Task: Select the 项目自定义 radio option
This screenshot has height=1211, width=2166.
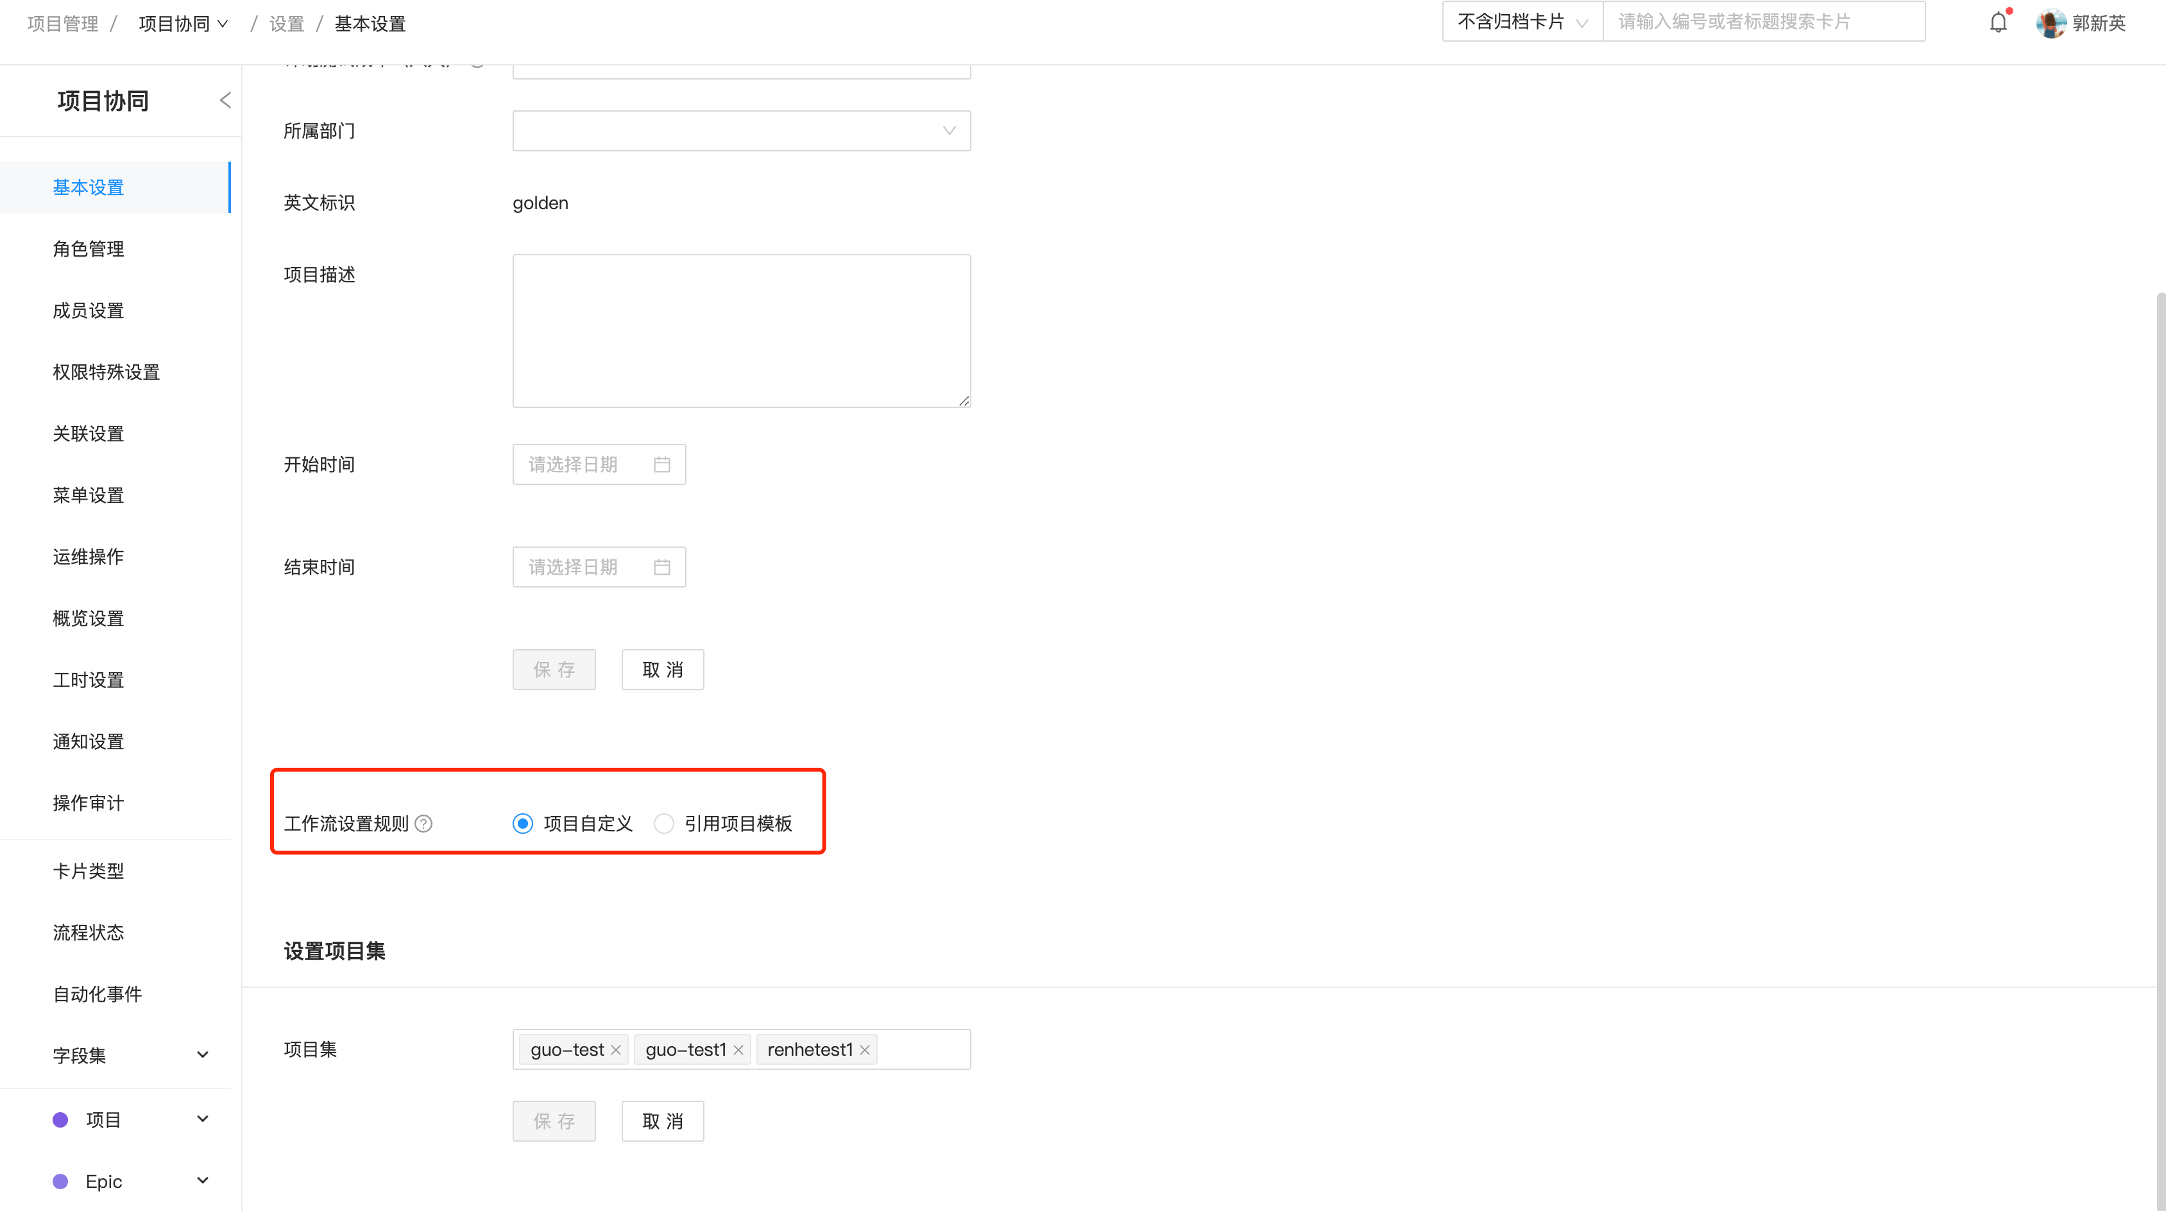Action: pos(522,824)
